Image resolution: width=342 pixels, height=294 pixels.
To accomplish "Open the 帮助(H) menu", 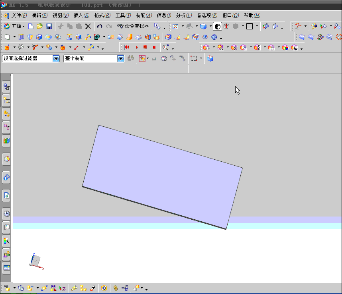I will click(x=252, y=15).
